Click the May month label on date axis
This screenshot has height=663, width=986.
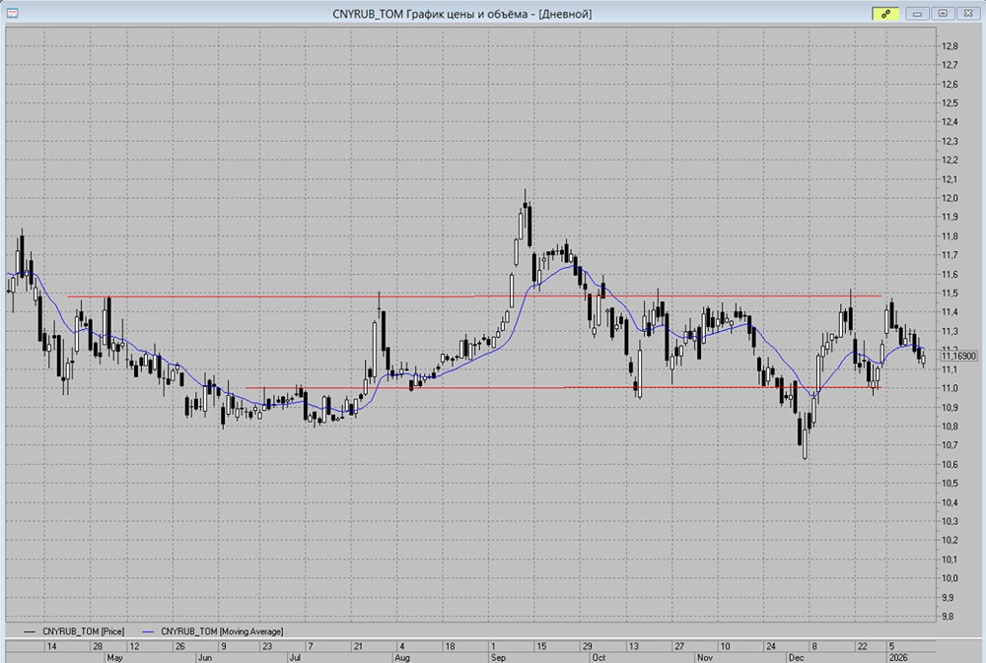(113, 656)
